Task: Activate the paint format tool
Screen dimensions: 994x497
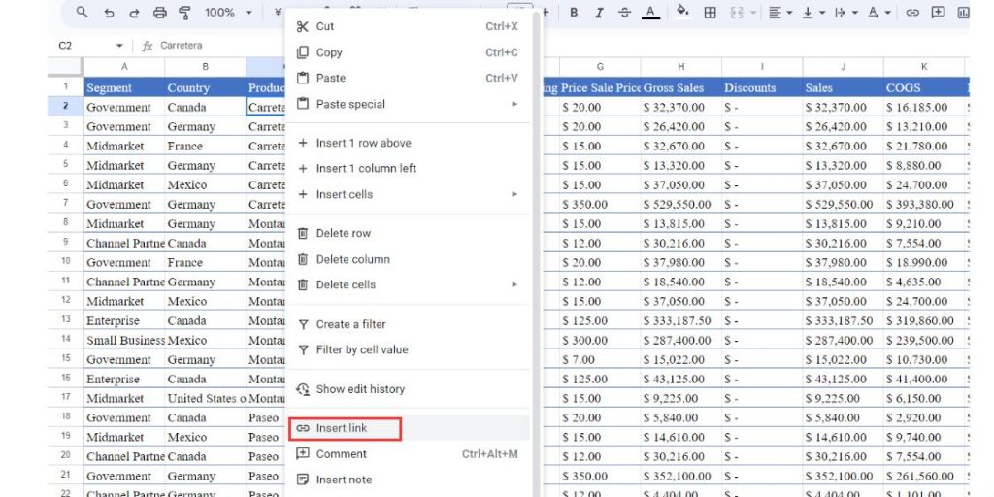Action: pyautogui.click(x=184, y=12)
